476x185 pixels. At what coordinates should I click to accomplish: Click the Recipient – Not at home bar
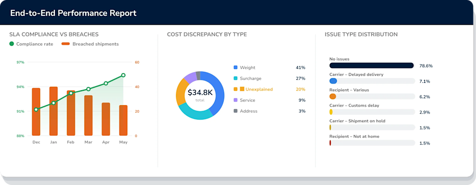(372, 143)
